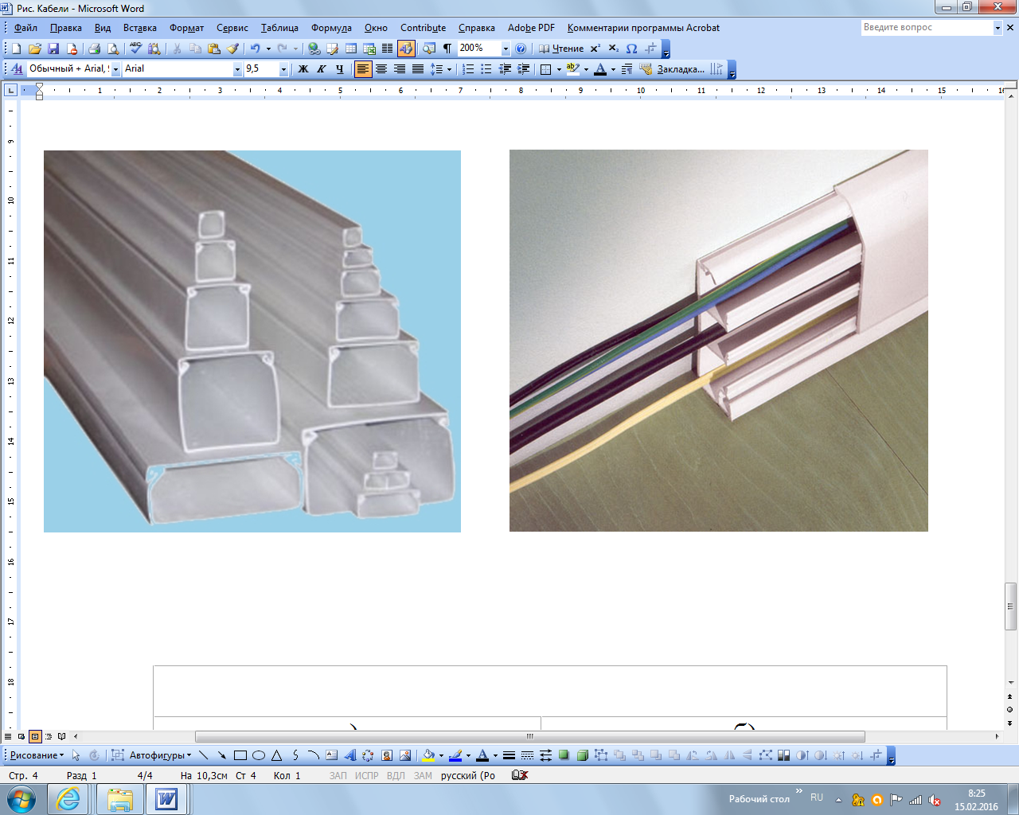Screen dimensions: 1019x815
Task: Create a new blank document
Action: (16, 49)
